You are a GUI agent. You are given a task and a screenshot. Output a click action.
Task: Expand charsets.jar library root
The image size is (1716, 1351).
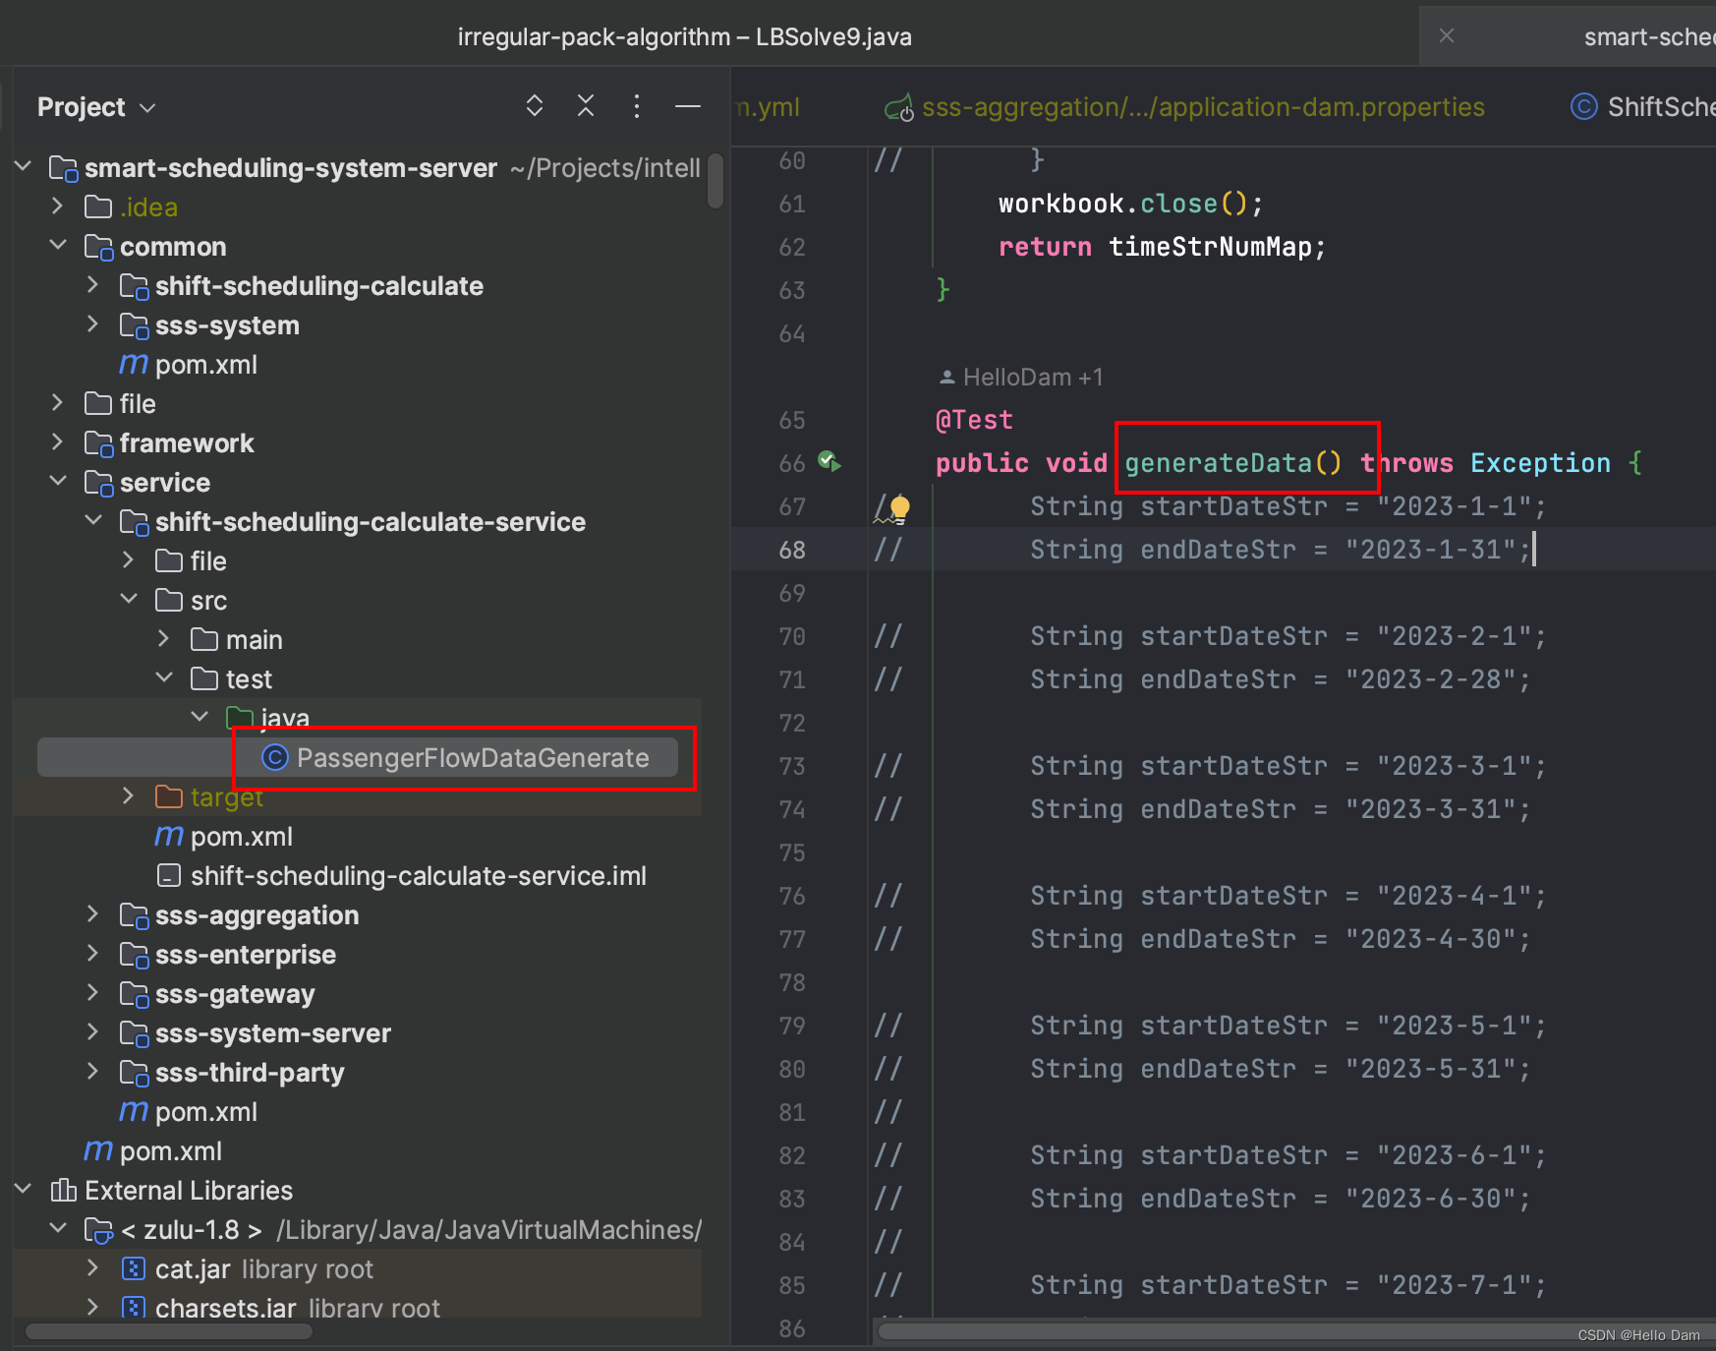[93, 1307]
